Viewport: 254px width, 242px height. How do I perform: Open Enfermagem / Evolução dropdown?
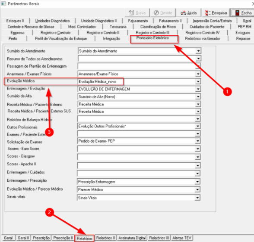(x=198, y=89)
